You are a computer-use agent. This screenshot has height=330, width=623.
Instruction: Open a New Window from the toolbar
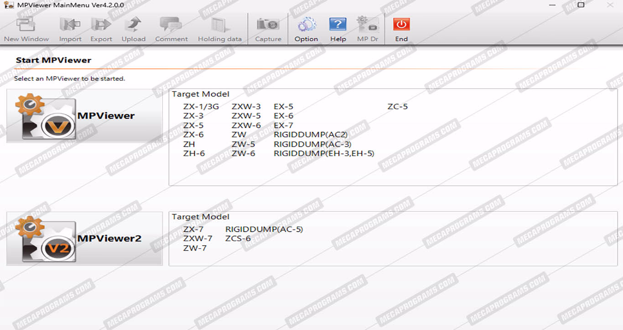pyautogui.click(x=26, y=29)
